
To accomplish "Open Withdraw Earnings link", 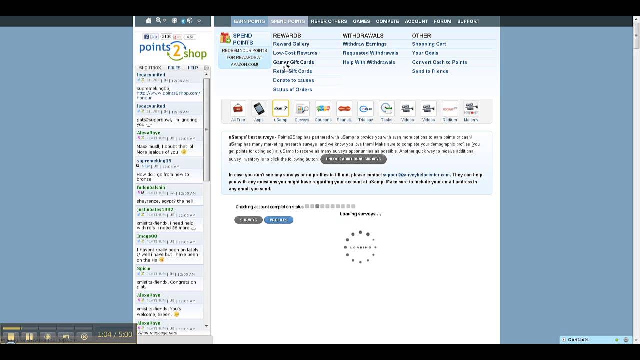I will pos(364,44).
